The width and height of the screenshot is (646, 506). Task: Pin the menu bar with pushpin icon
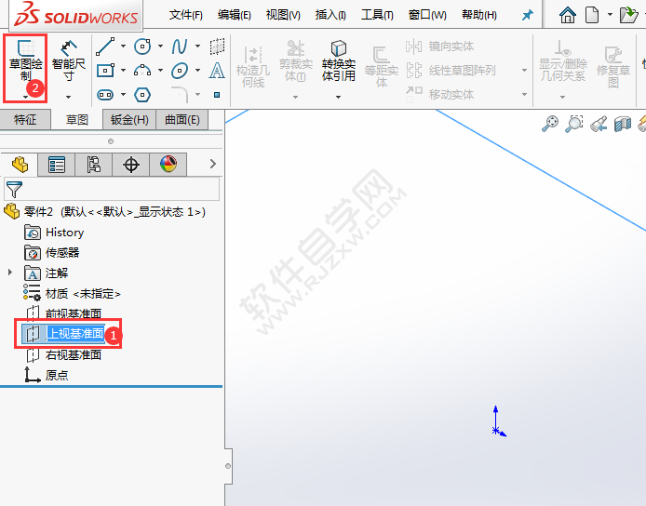click(528, 16)
